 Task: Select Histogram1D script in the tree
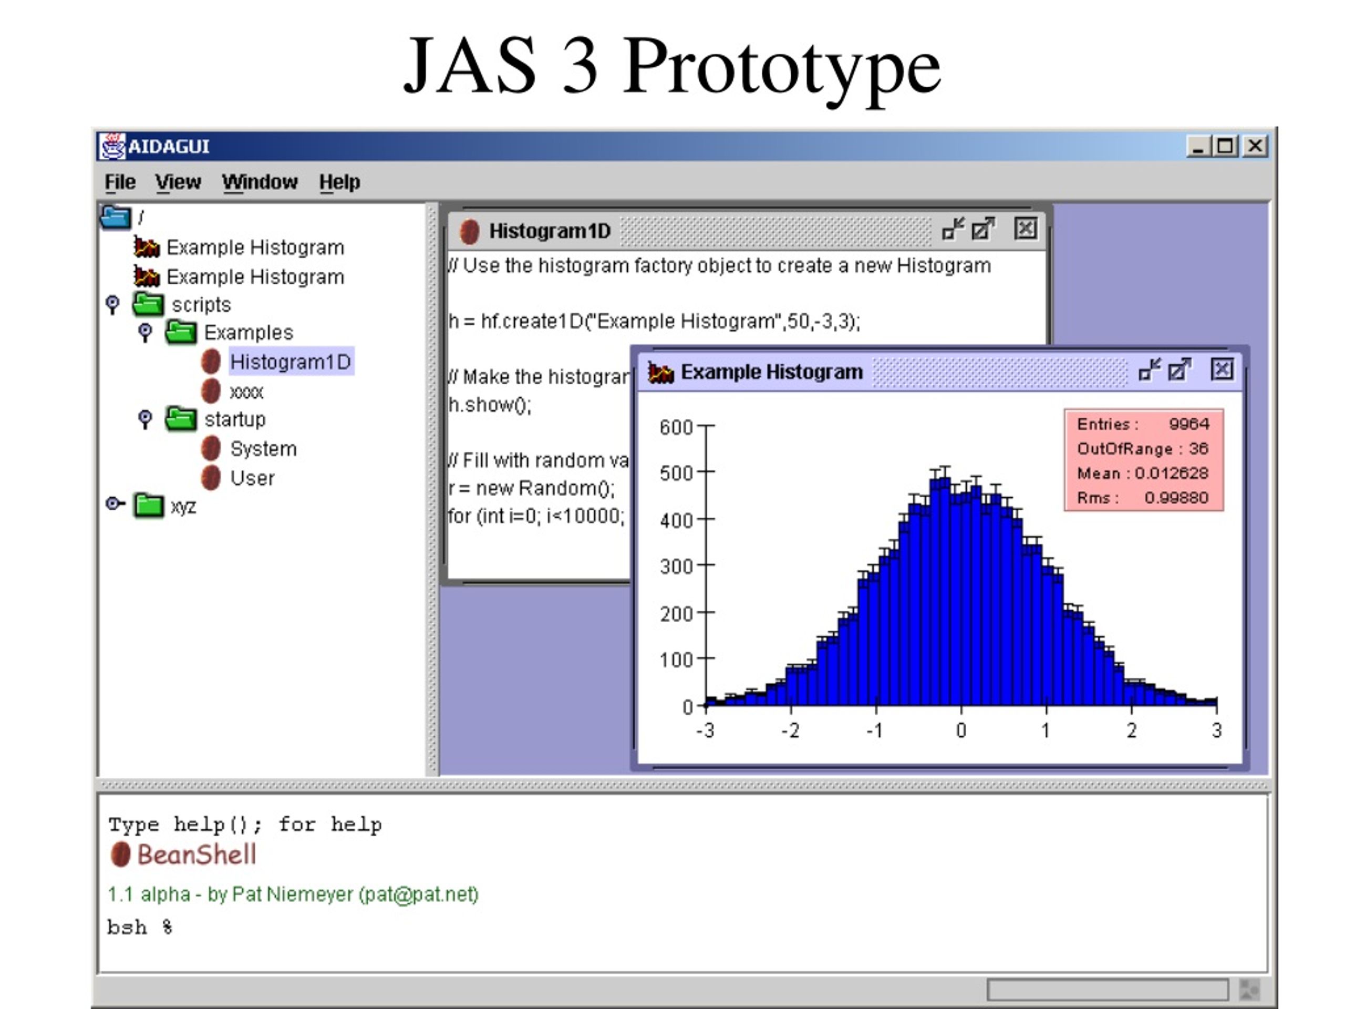coord(291,362)
